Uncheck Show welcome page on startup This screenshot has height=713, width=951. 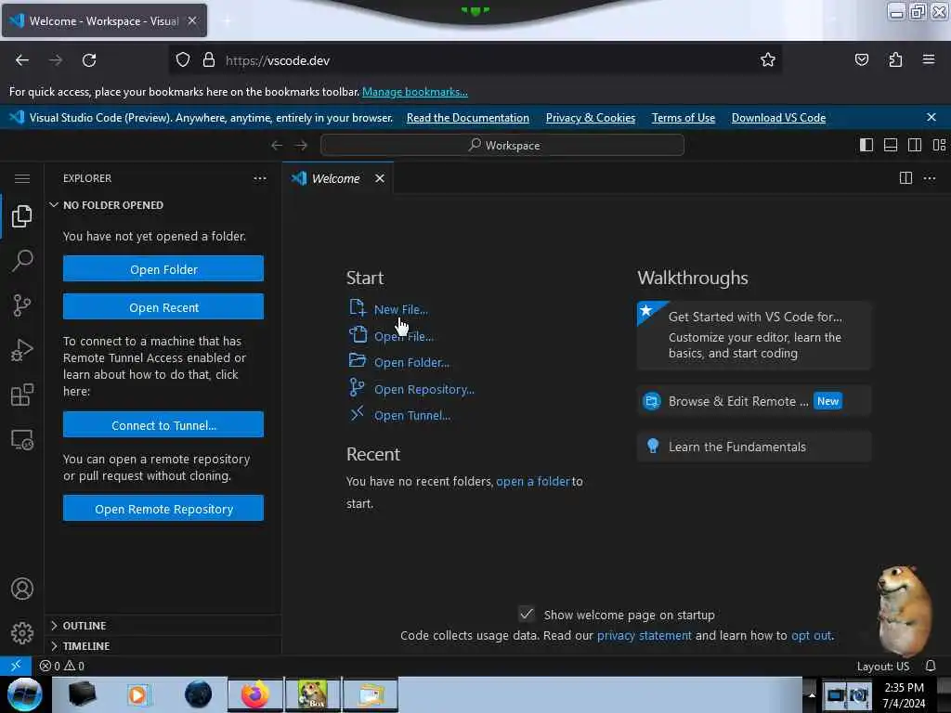coord(527,615)
